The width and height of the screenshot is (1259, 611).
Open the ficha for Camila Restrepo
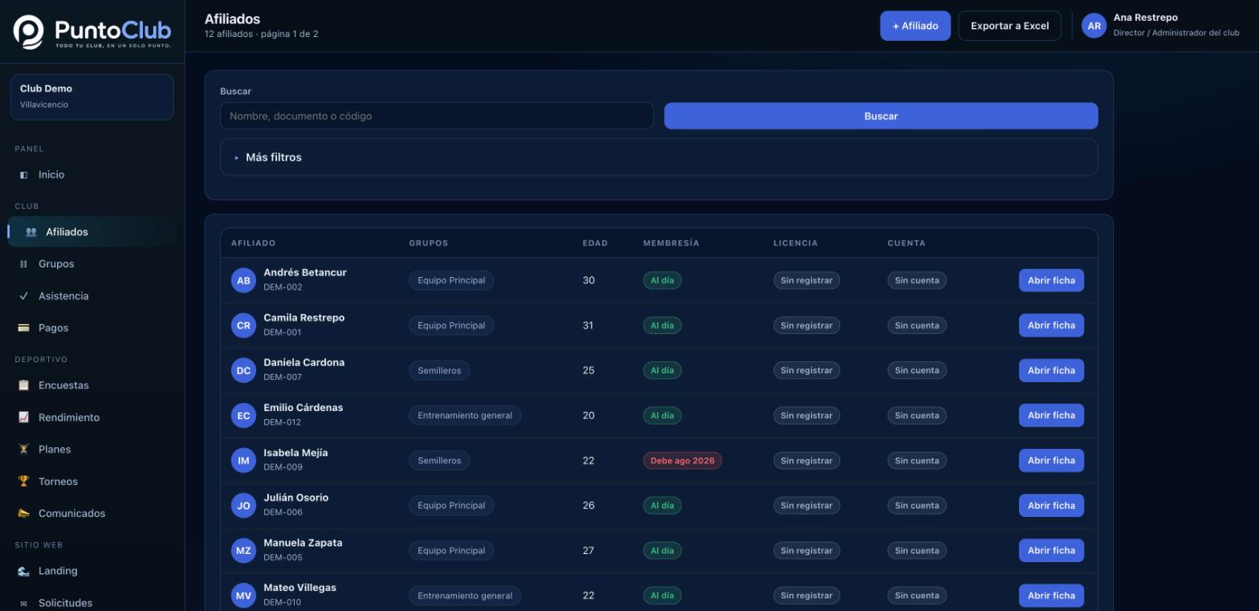[1051, 325]
